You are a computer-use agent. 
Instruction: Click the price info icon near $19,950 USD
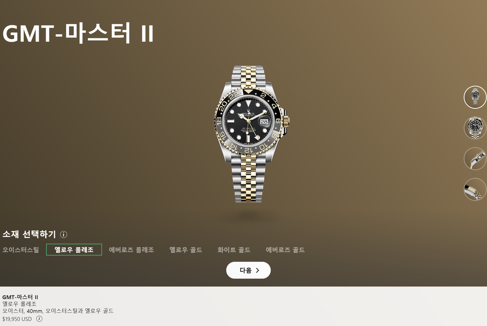(x=39, y=319)
